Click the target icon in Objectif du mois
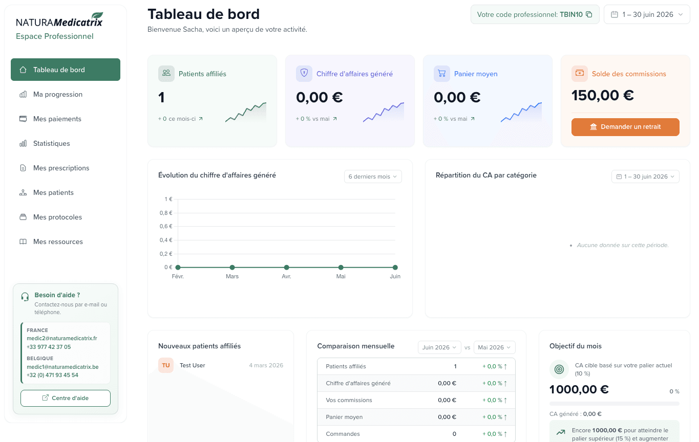Screen dimensions: 699x442 (559, 369)
